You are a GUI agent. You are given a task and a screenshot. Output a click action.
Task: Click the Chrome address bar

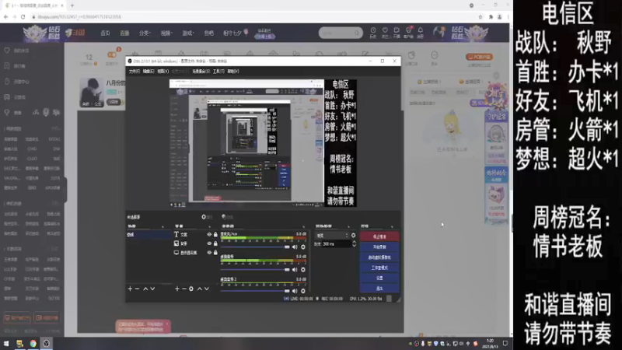coord(254,16)
